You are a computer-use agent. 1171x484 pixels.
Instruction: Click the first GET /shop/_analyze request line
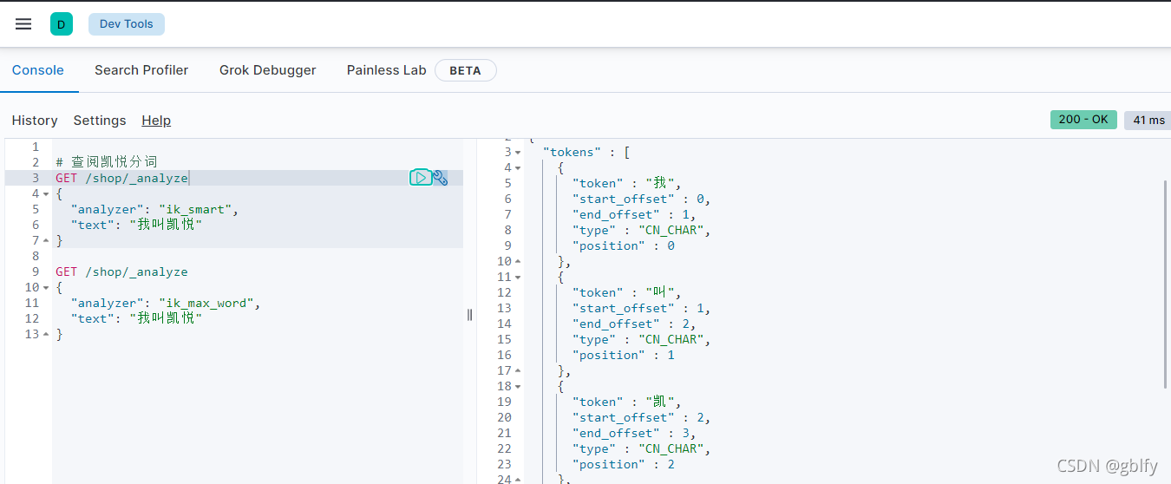[x=122, y=178]
